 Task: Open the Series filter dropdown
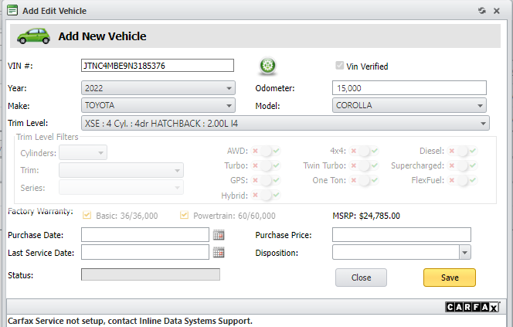coord(121,188)
